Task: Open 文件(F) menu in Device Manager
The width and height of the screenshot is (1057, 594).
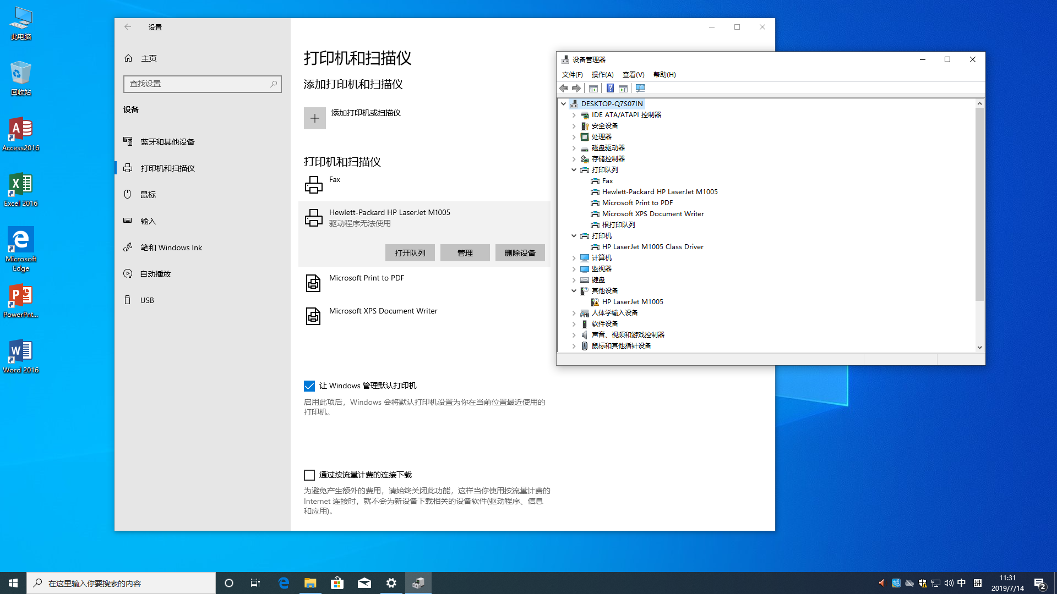Action: [572, 75]
